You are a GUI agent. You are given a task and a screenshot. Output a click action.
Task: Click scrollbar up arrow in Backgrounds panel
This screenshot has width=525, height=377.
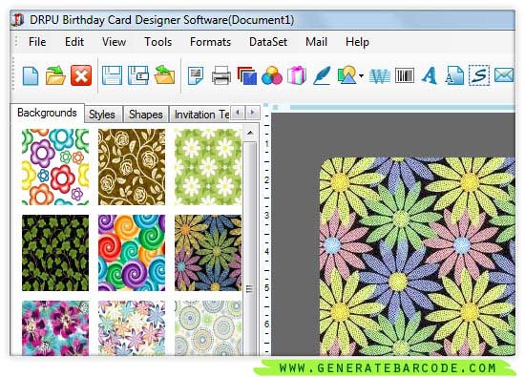tap(250, 134)
